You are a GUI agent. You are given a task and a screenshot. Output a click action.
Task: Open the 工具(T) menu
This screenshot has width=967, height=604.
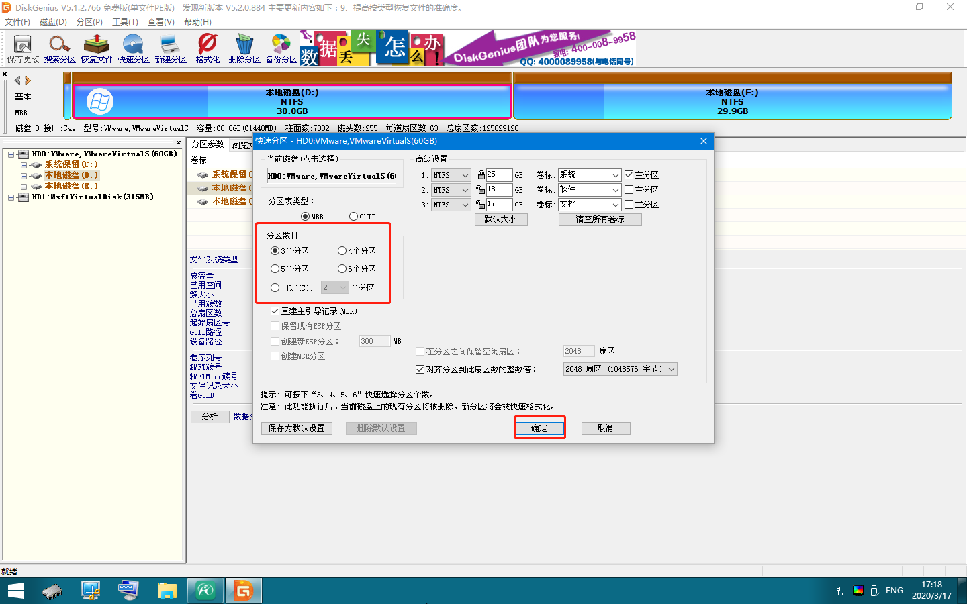[x=124, y=21]
